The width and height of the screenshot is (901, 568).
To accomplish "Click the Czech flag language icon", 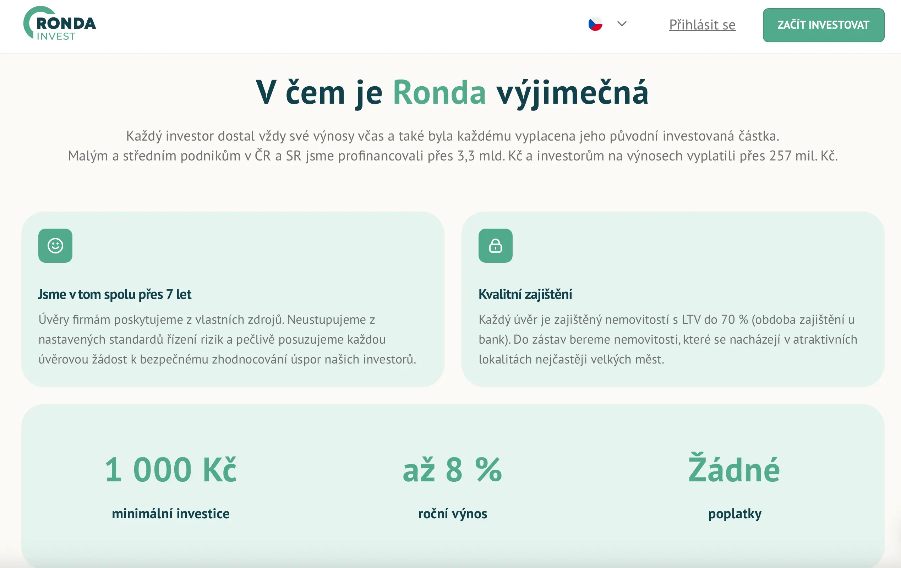I will click(x=595, y=24).
